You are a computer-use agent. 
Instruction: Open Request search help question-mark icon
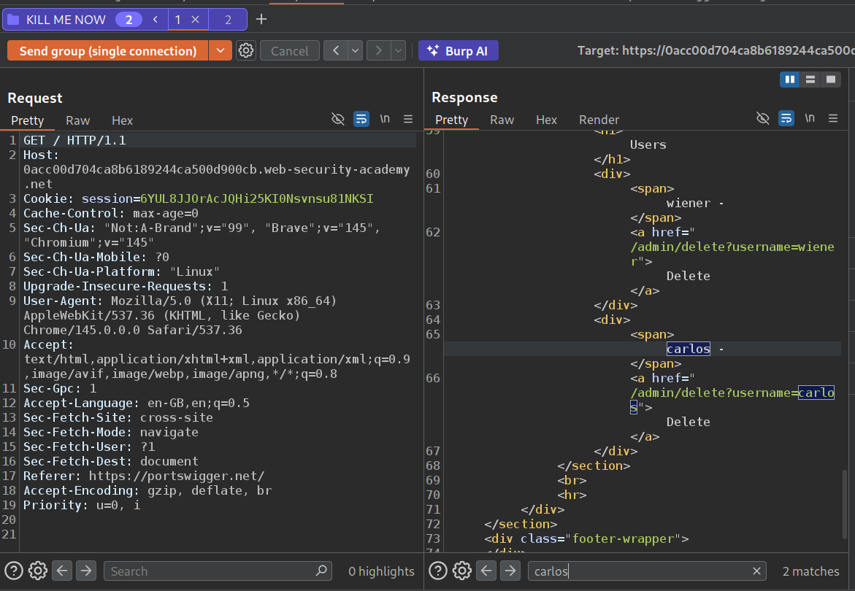point(14,571)
